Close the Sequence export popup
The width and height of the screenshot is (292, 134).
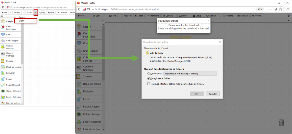point(208,21)
